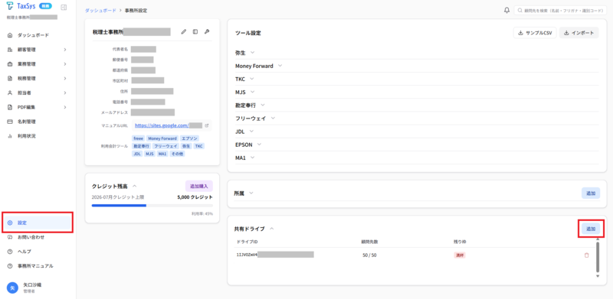Click the user avatar 矢
This screenshot has height=299, width=613.
pyautogui.click(x=12, y=288)
